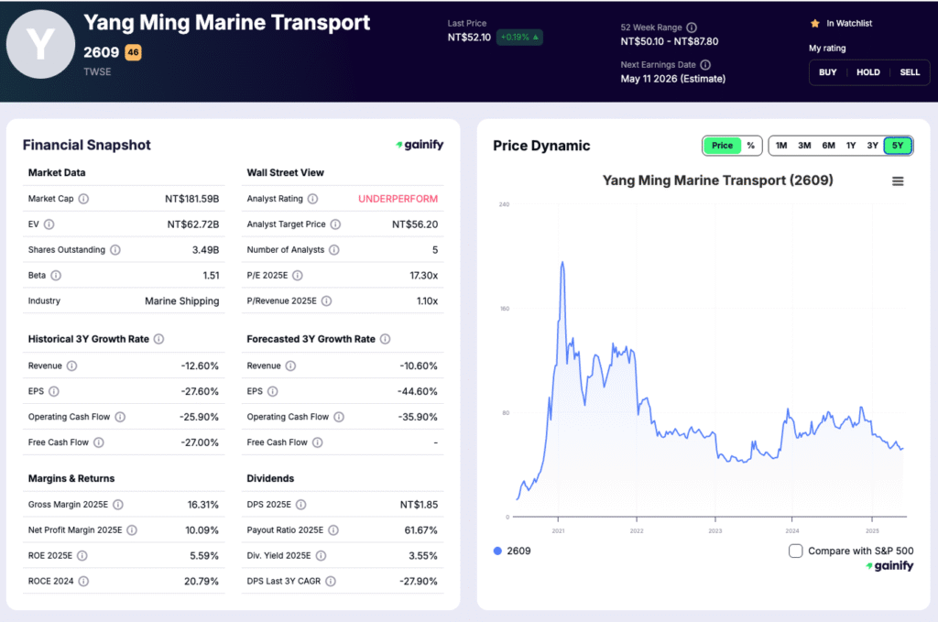Click the ROE 2025E info icon

pyautogui.click(x=82, y=556)
